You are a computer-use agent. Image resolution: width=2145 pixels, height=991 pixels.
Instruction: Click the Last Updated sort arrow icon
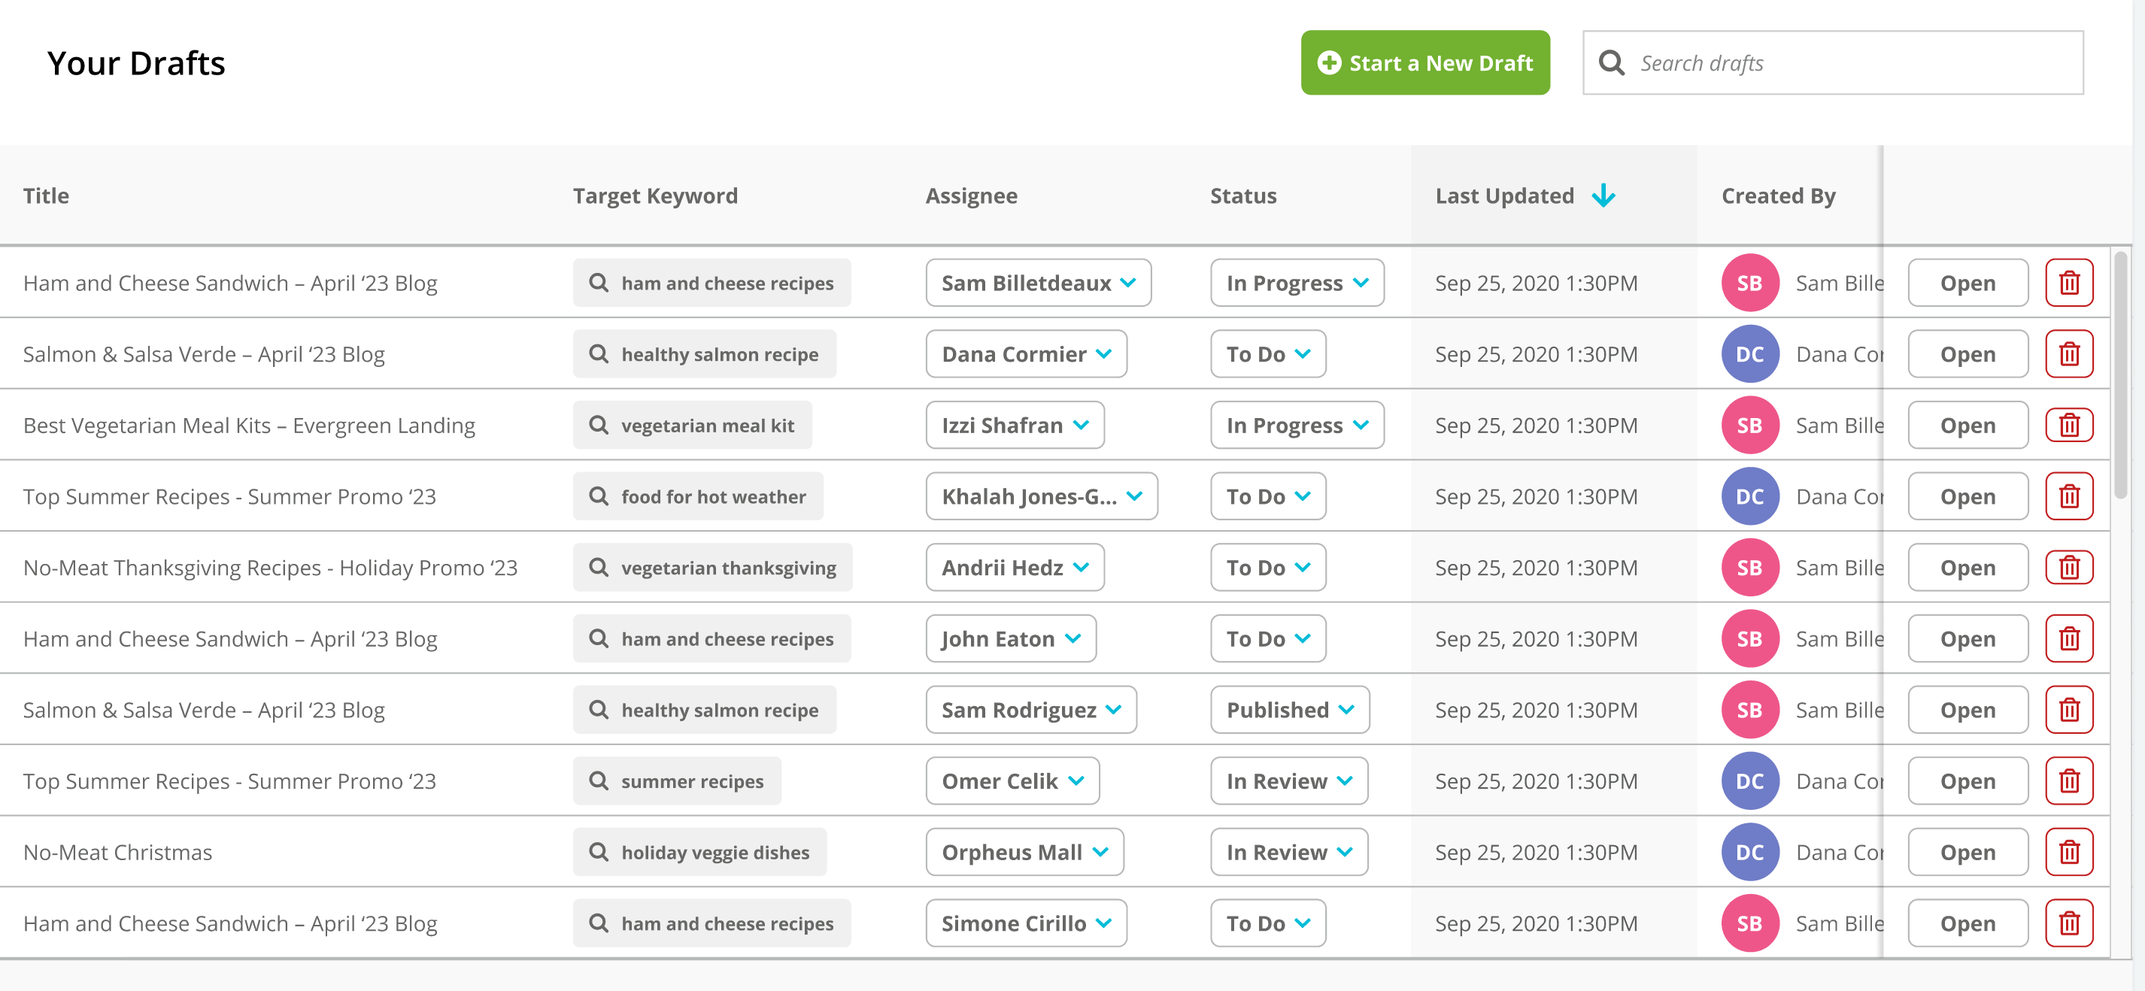point(1603,195)
